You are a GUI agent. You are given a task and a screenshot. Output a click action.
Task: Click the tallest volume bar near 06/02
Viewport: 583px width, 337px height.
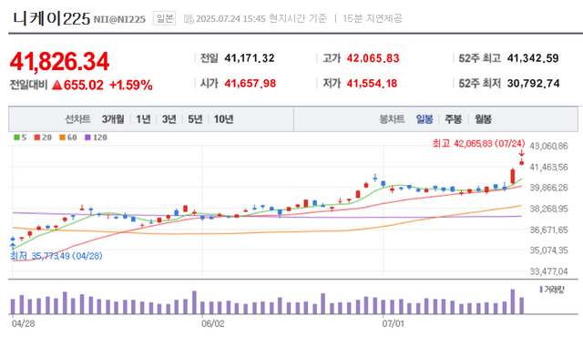[194, 302]
